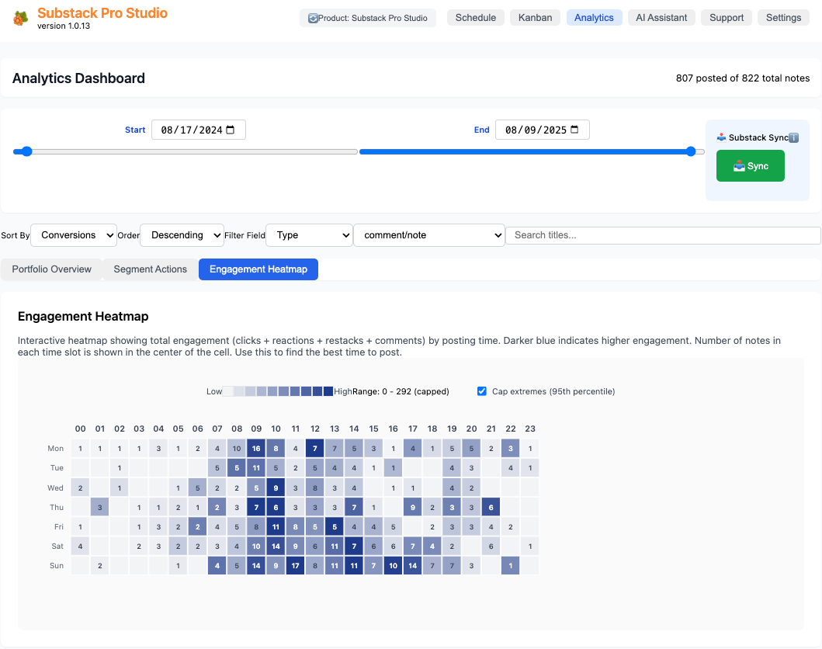Open the AI Assistant page
Image resolution: width=822 pixels, height=649 pixels.
pyautogui.click(x=661, y=16)
